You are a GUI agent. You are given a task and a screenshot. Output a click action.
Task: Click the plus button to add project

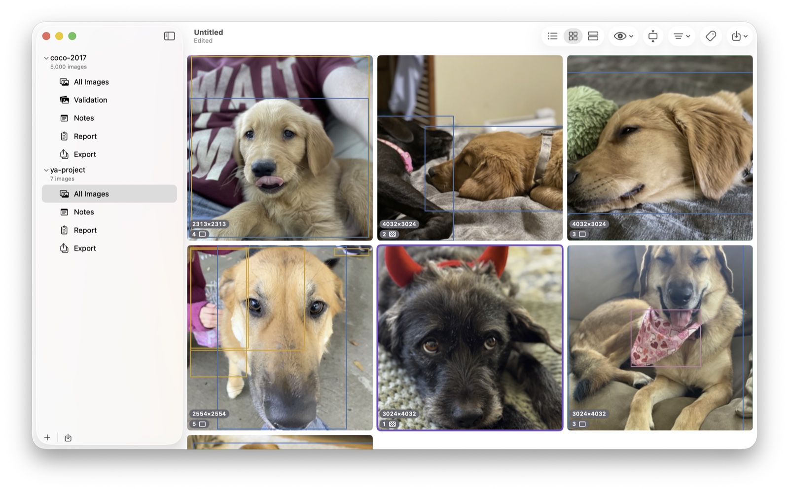(x=47, y=437)
